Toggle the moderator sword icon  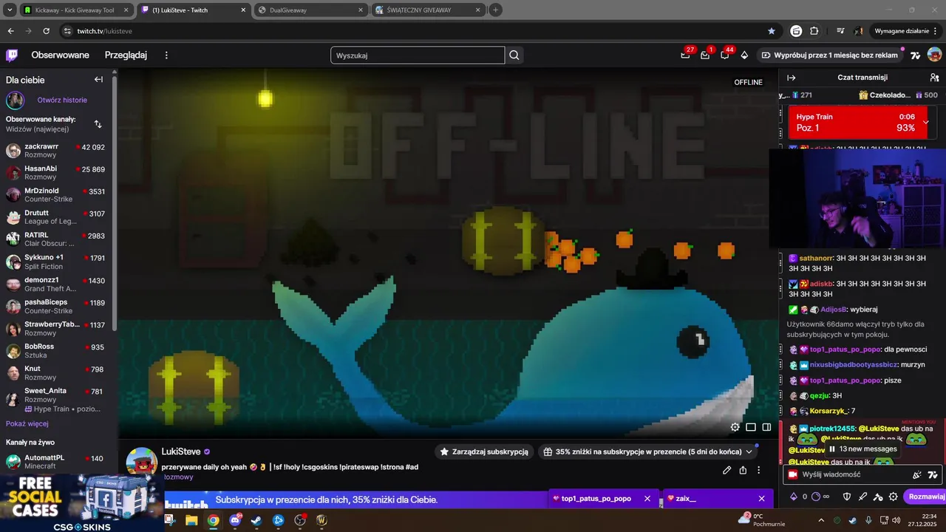click(862, 497)
